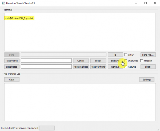Focus the text field beside Receive File

click(x=46, y=61)
